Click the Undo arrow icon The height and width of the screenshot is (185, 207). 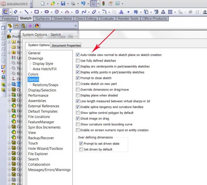point(83,4)
